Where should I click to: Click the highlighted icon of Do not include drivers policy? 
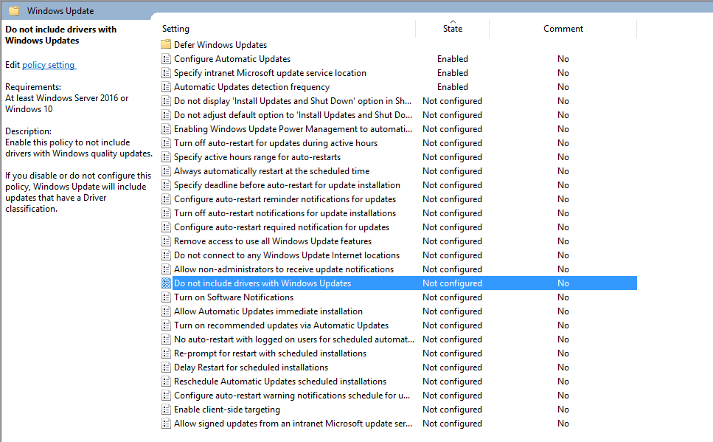167,283
